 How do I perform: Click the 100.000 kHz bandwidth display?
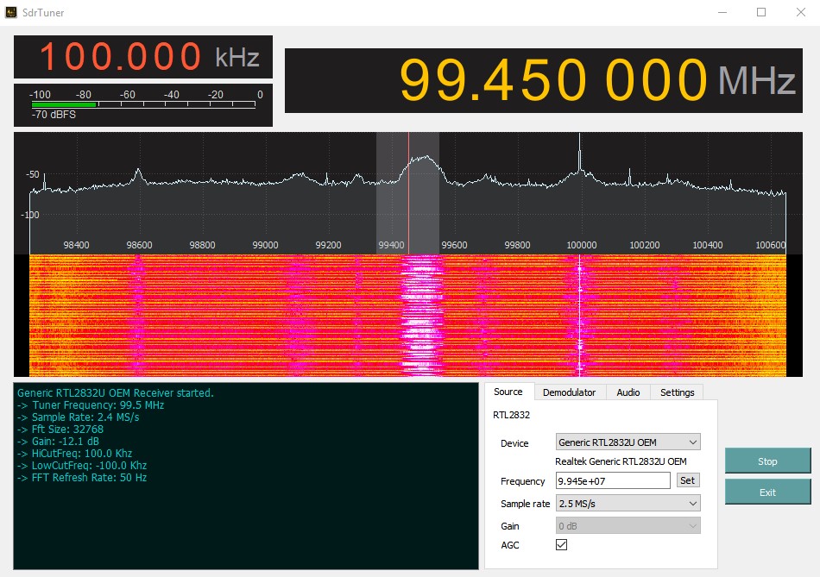(143, 56)
